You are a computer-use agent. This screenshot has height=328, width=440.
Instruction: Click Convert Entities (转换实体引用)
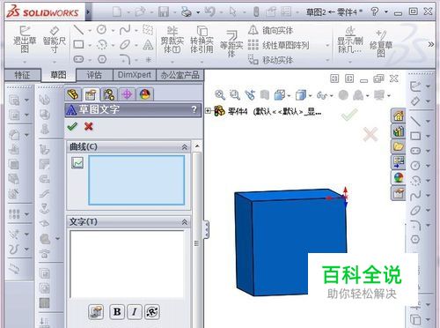click(x=202, y=40)
